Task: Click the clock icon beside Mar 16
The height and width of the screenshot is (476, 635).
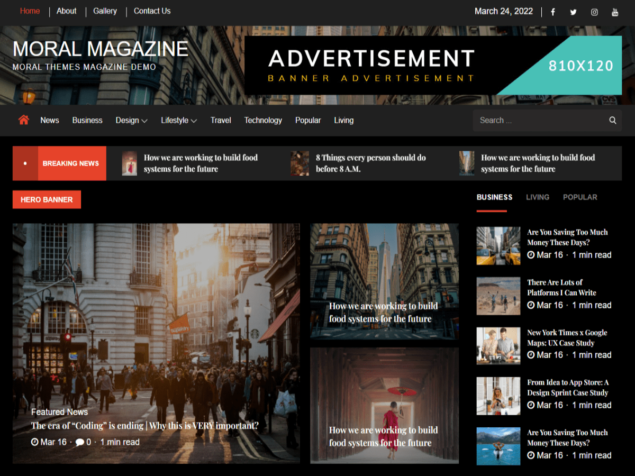Action: [x=36, y=442]
